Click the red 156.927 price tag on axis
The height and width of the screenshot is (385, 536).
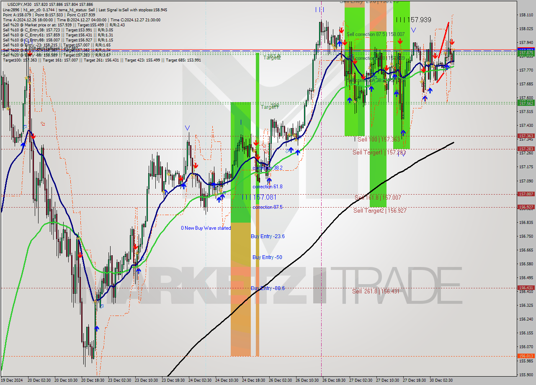tap(526, 207)
